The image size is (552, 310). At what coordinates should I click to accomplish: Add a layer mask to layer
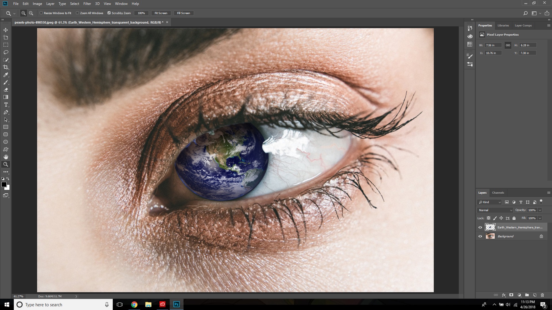click(x=511, y=295)
